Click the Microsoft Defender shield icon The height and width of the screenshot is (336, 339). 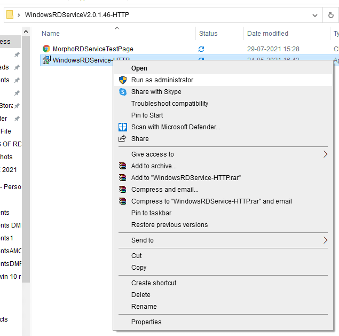coord(123,127)
